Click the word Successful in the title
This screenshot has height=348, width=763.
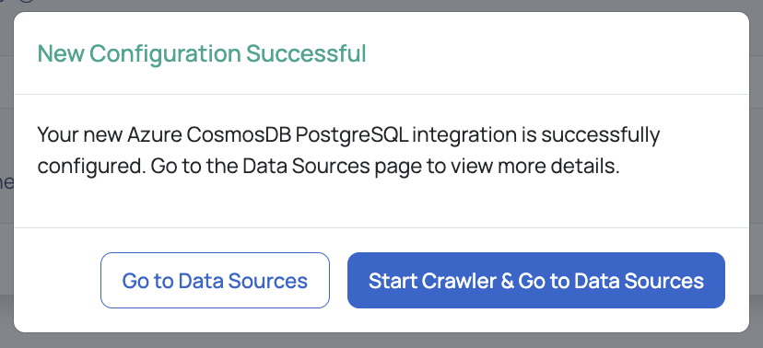(x=306, y=53)
